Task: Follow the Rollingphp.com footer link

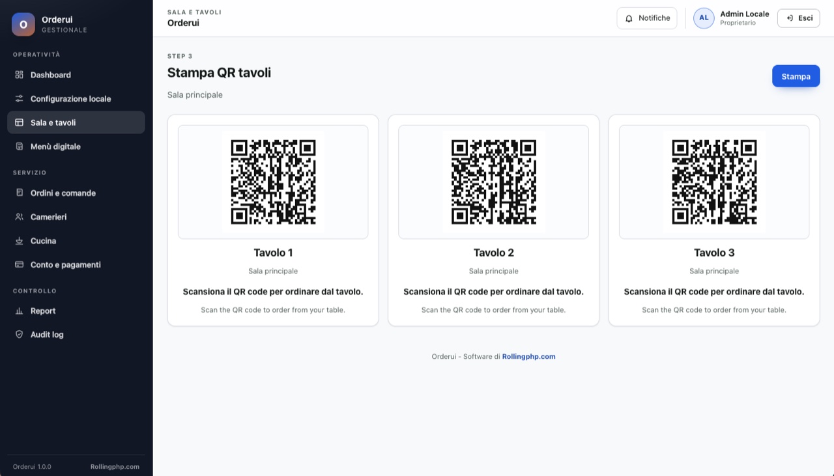Action: pyautogui.click(x=528, y=357)
